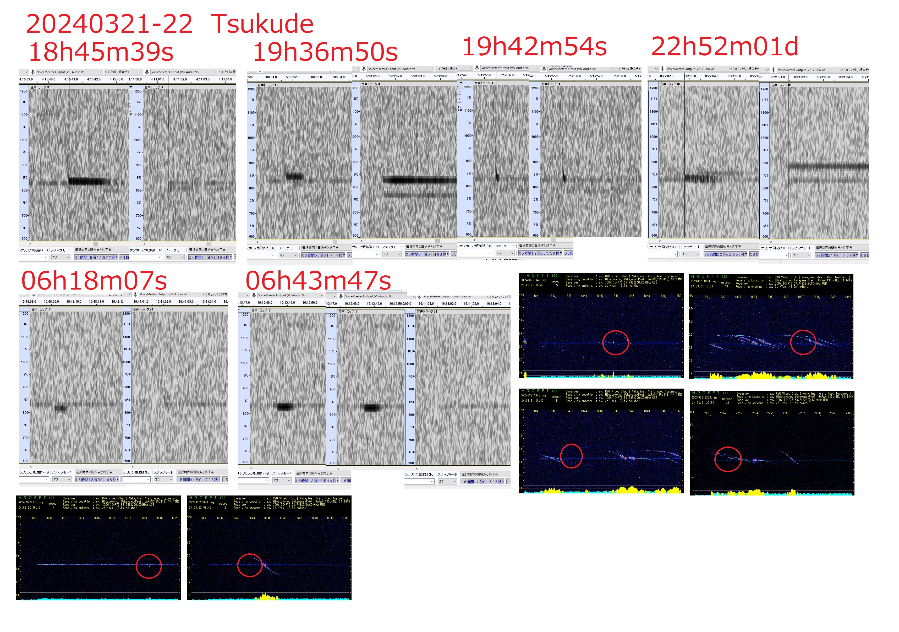Image resolution: width=899 pixels, height=632 pixels.
Task: Click microphone icon above the 4:15:40.0 ruler
Action: pyautogui.click(x=33, y=72)
